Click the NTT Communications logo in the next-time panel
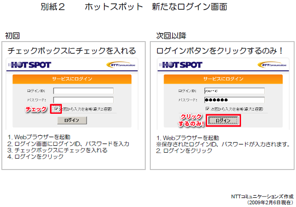 [x=272, y=65]
